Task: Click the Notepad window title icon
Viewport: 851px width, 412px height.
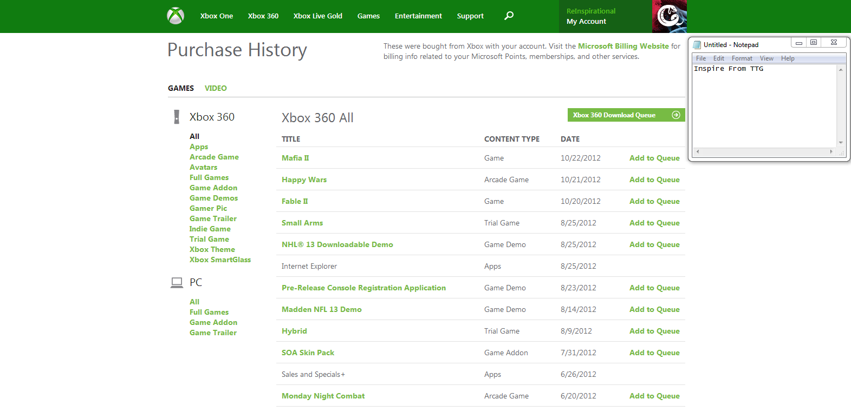Action: pos(697,45)
